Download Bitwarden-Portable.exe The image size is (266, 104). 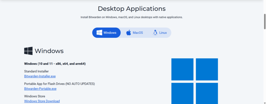[40, 89]
